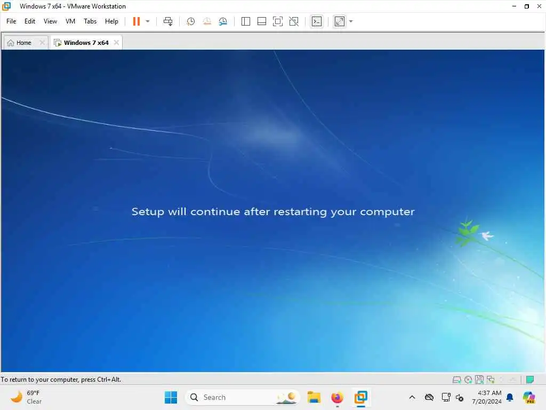Click the CD/DVD drive status icon
This screenshot has width=546, height=410.
click(468, 380)
